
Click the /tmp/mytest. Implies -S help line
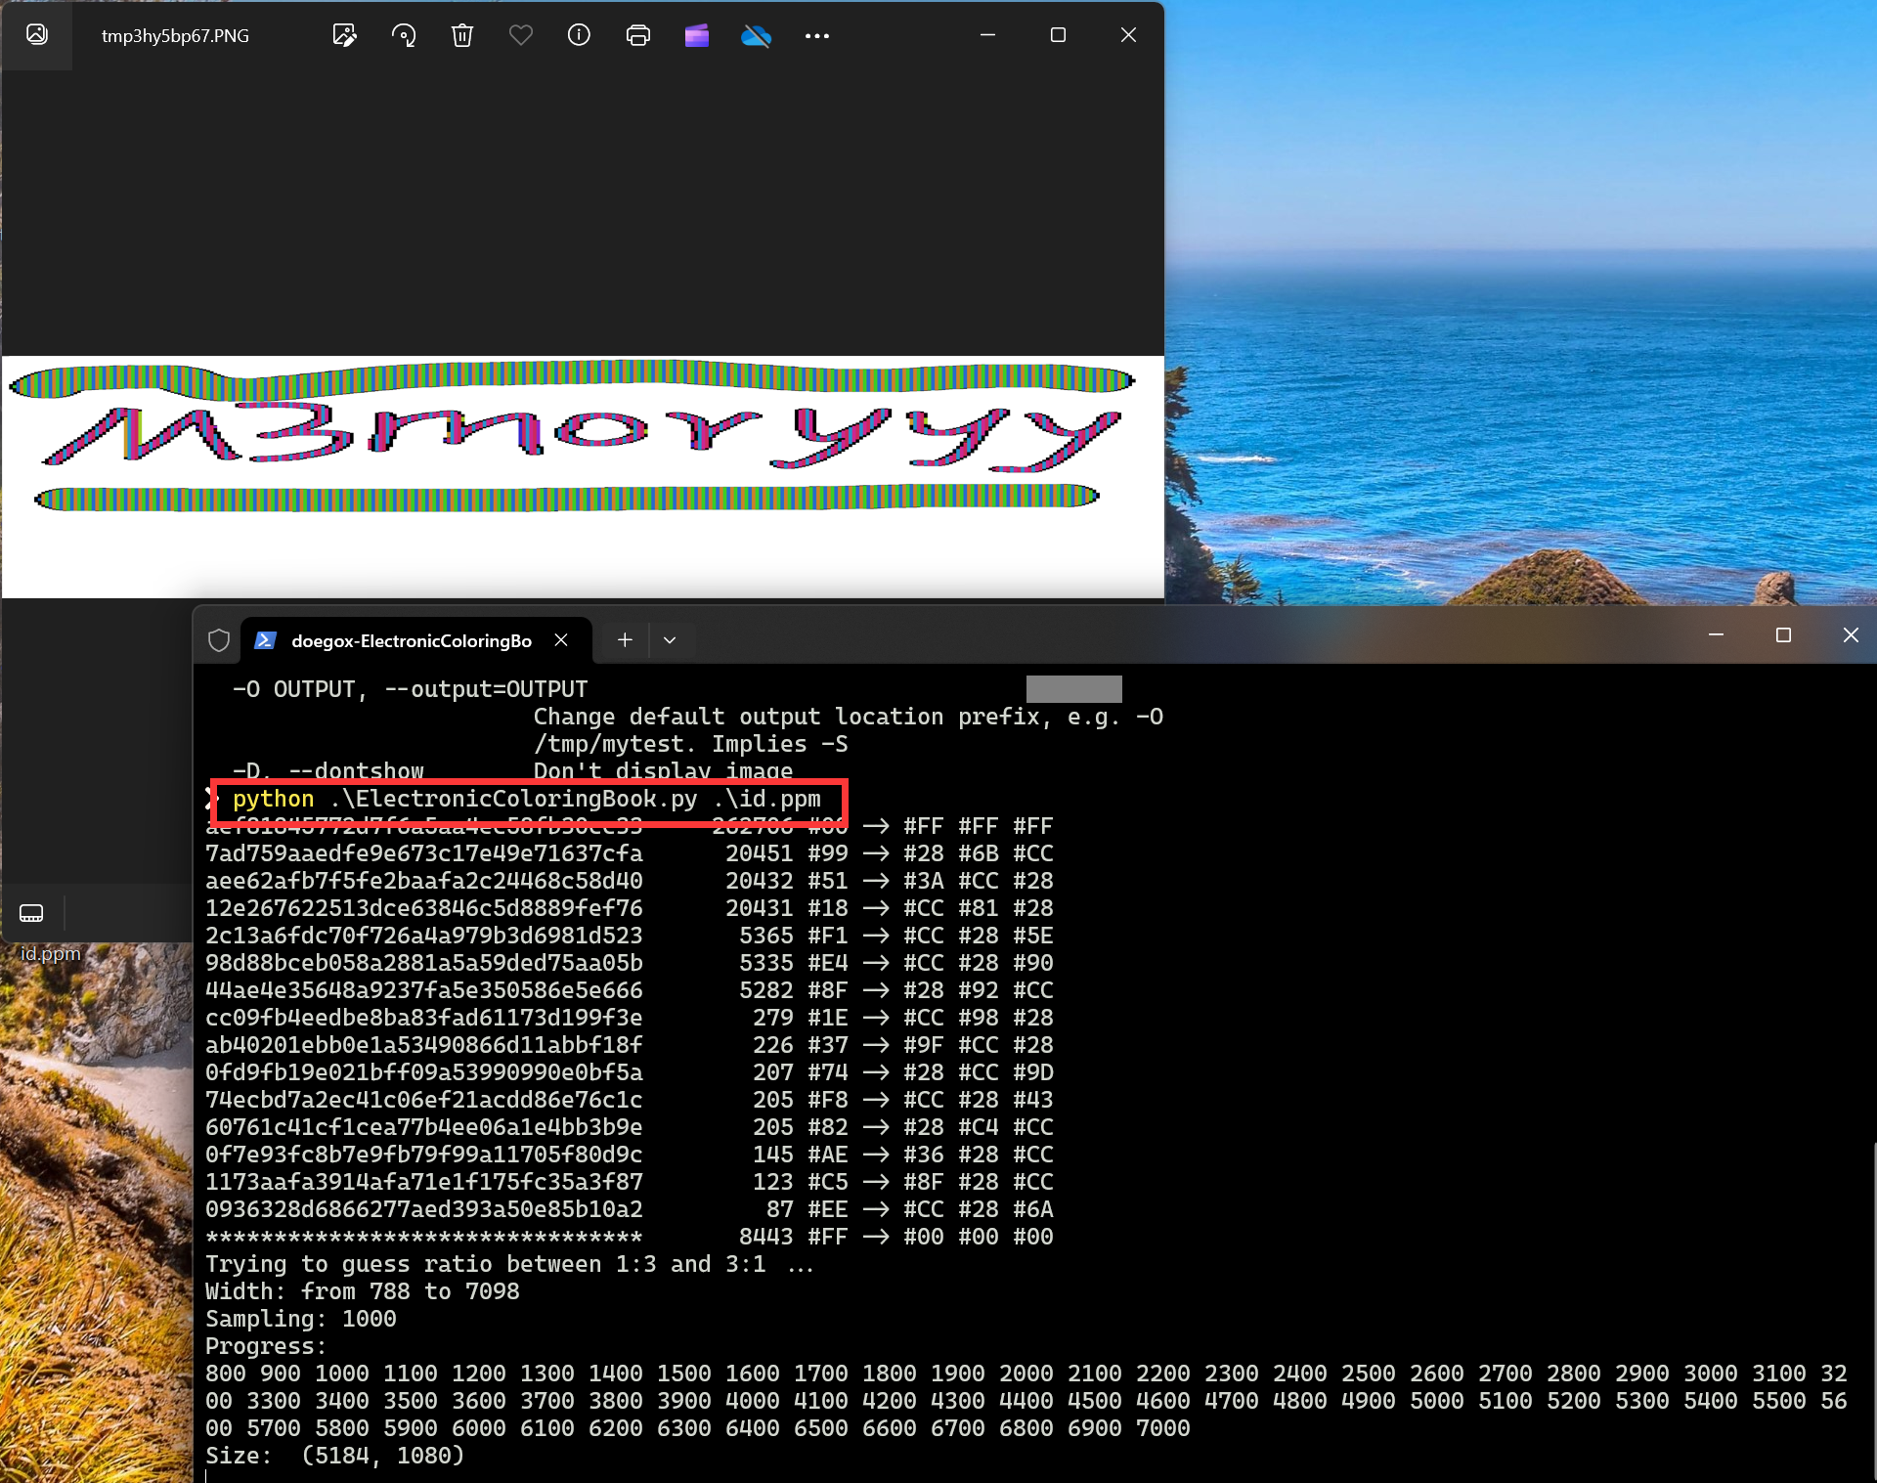690,744
